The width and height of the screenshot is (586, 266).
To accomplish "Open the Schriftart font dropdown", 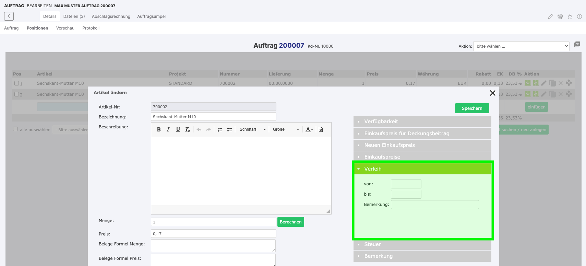I will tap(253, 129).
